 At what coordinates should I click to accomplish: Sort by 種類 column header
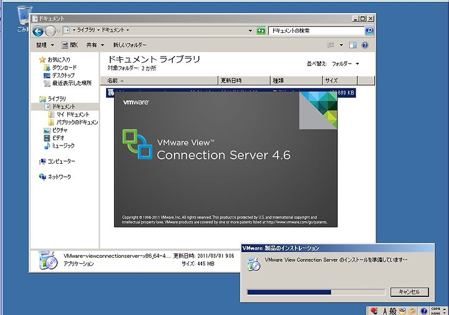pos(296,80)
